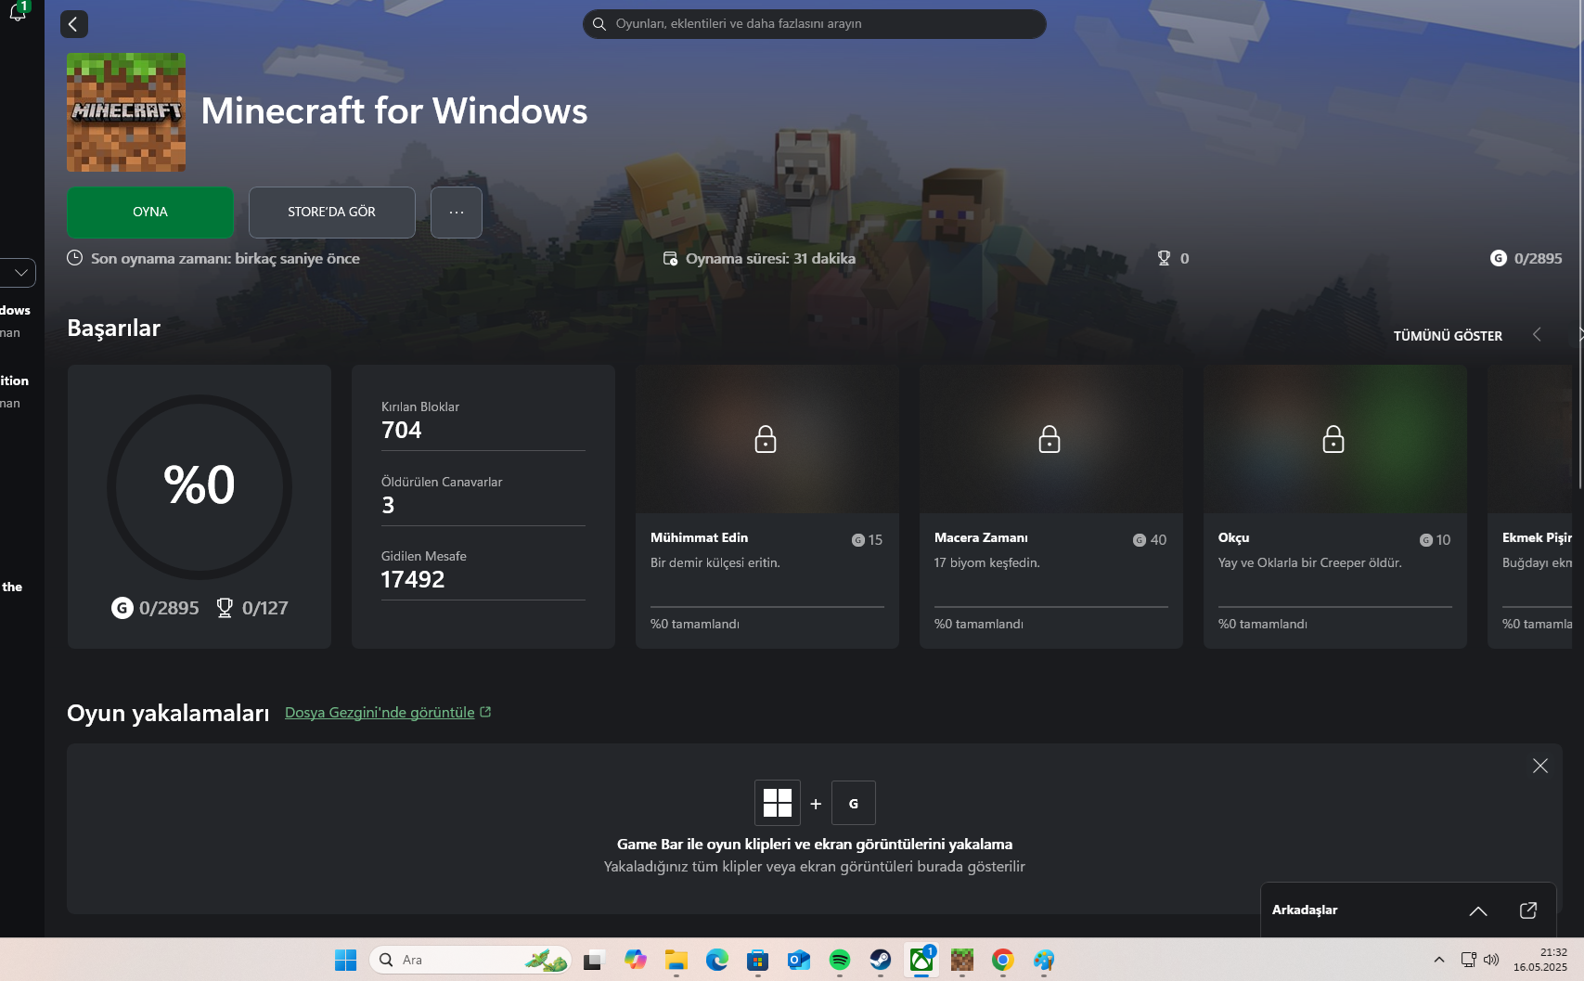Click the taskbar Ara search box
This screenshot has width=1584, height=981.
(470, 960)
